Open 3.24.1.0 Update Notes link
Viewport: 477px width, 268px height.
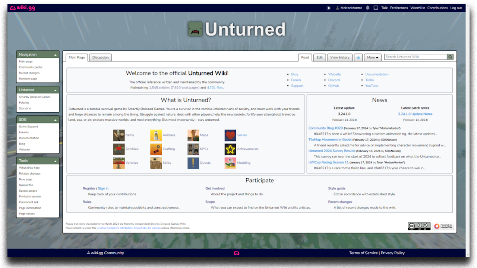point(415,114)
